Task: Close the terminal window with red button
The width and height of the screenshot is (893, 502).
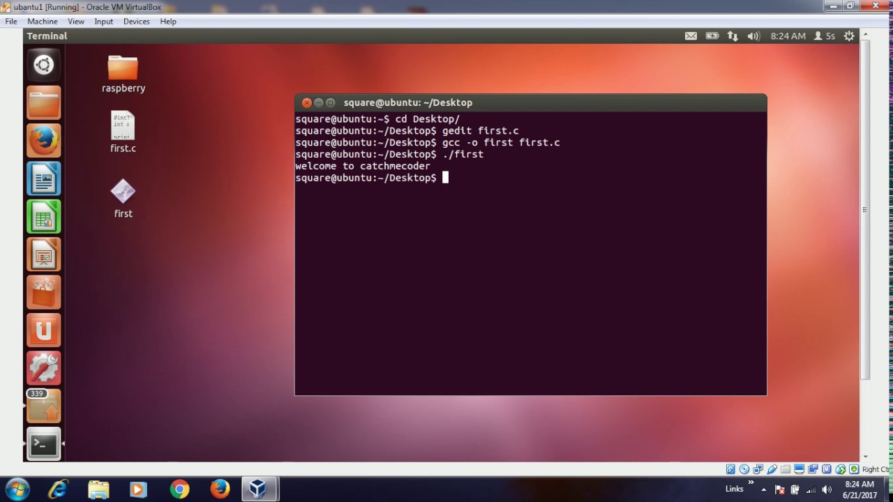Action: 306,102
